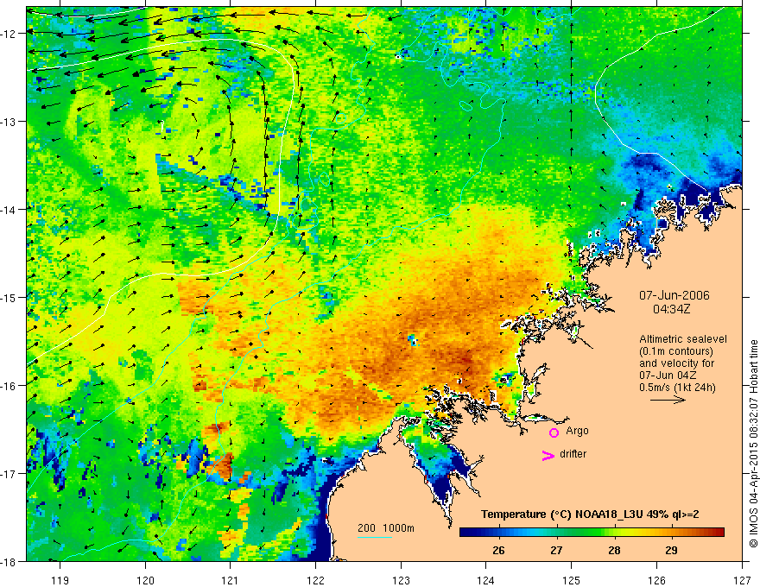Select the dark red end of color bar
The width and height of the screenshot is (760, 587).
(719, 533)
